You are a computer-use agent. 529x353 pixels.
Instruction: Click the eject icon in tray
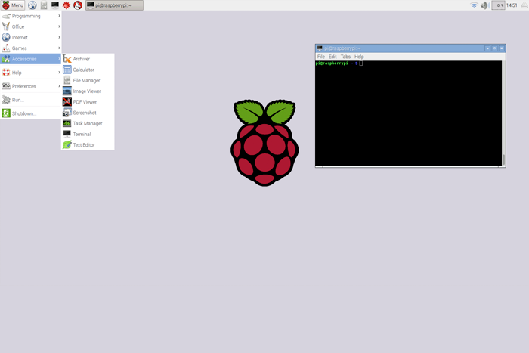[524, 5]
